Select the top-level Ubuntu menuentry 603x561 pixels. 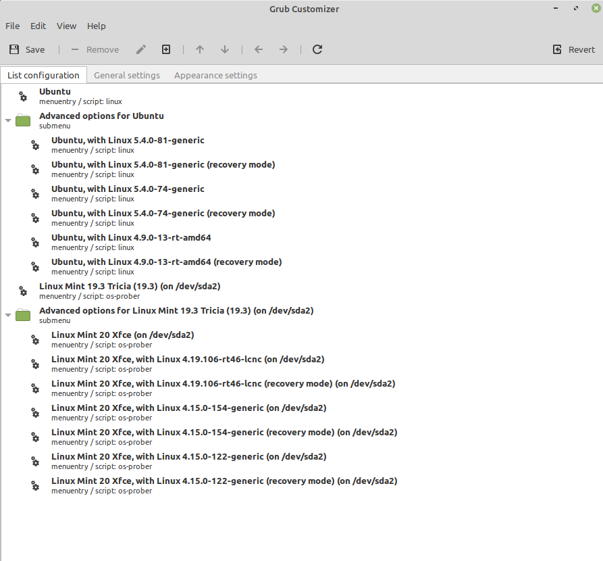point(301,96)
